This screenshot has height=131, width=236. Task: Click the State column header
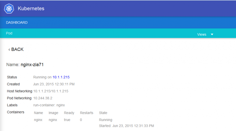pos(103,113)
